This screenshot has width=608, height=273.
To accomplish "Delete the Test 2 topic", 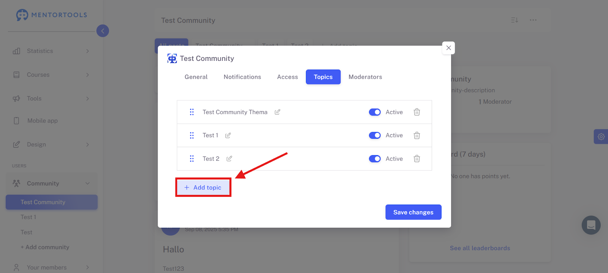I will pos(417,159).
